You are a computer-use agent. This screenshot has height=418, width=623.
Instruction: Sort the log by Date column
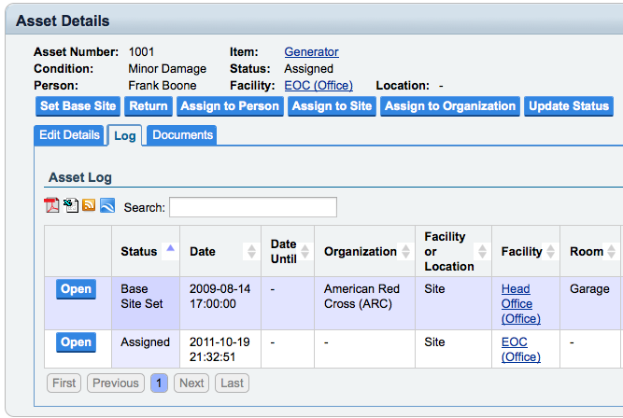pyautogui.click(x=249, y=251)
